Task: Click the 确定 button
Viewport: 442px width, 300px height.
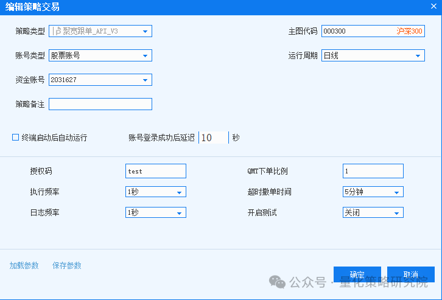Action: [x=357, y=274]
